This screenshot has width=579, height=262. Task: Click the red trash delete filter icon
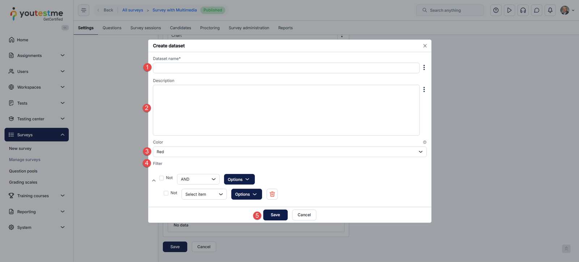point(272,194)
